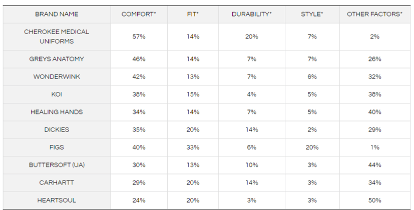Screen dimensions: 414x210
Task: Select the Buttersoft (UA) row label
Action: (x=57, y=165)
